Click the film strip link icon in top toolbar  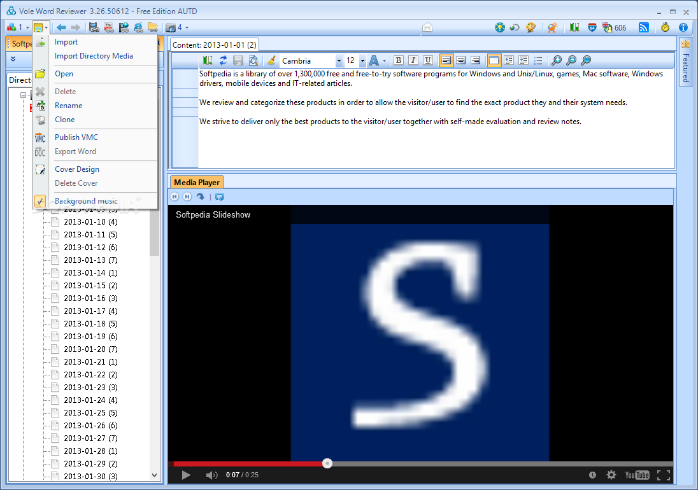point(94,27)
